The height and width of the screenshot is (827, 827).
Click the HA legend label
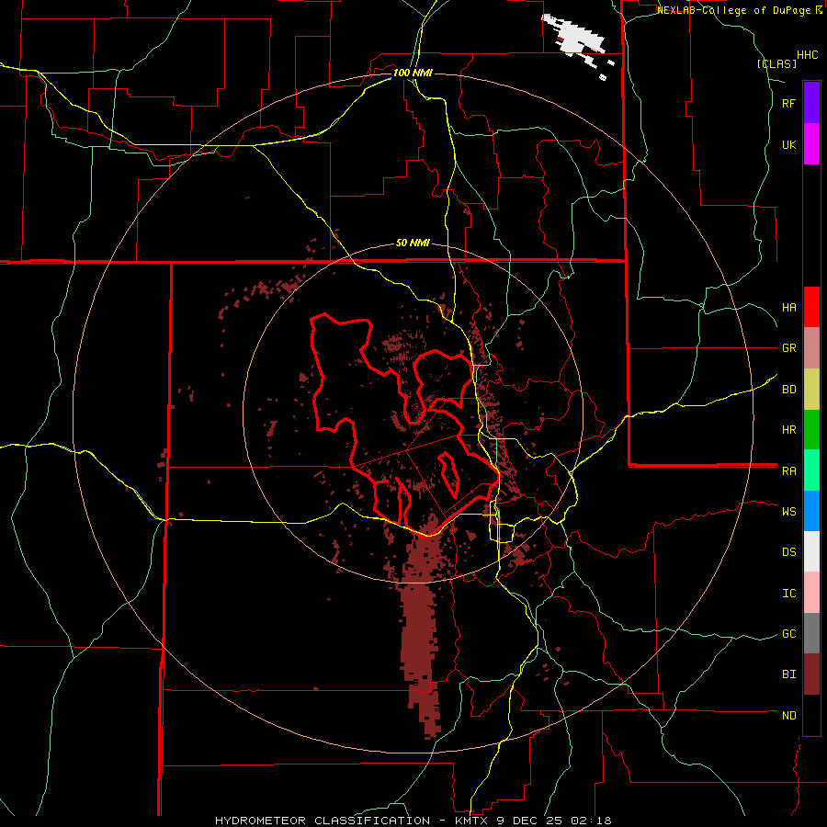coord(788,307)
